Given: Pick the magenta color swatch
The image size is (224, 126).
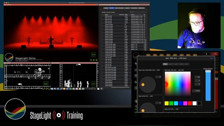Looking at the screenshot, I should [185, 103].
